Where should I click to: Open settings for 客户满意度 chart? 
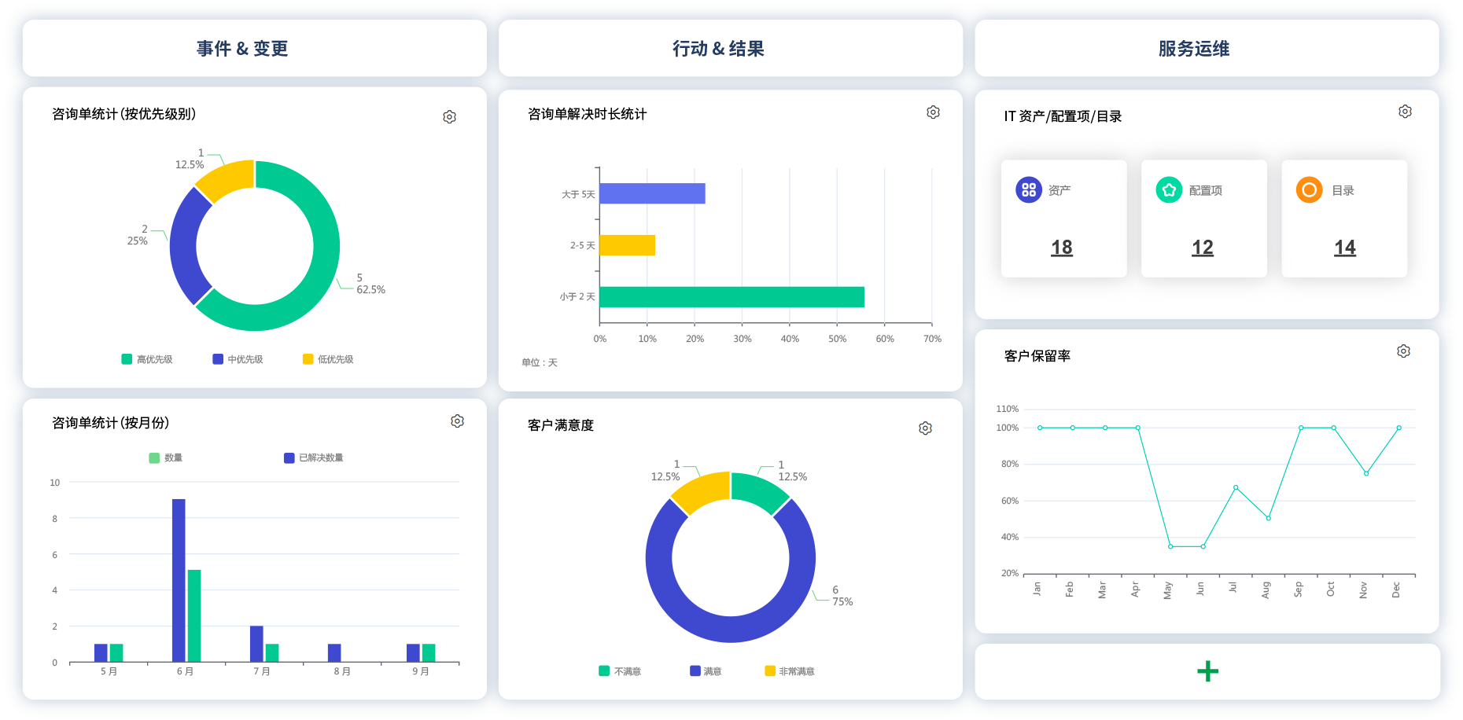click(926, 427)
